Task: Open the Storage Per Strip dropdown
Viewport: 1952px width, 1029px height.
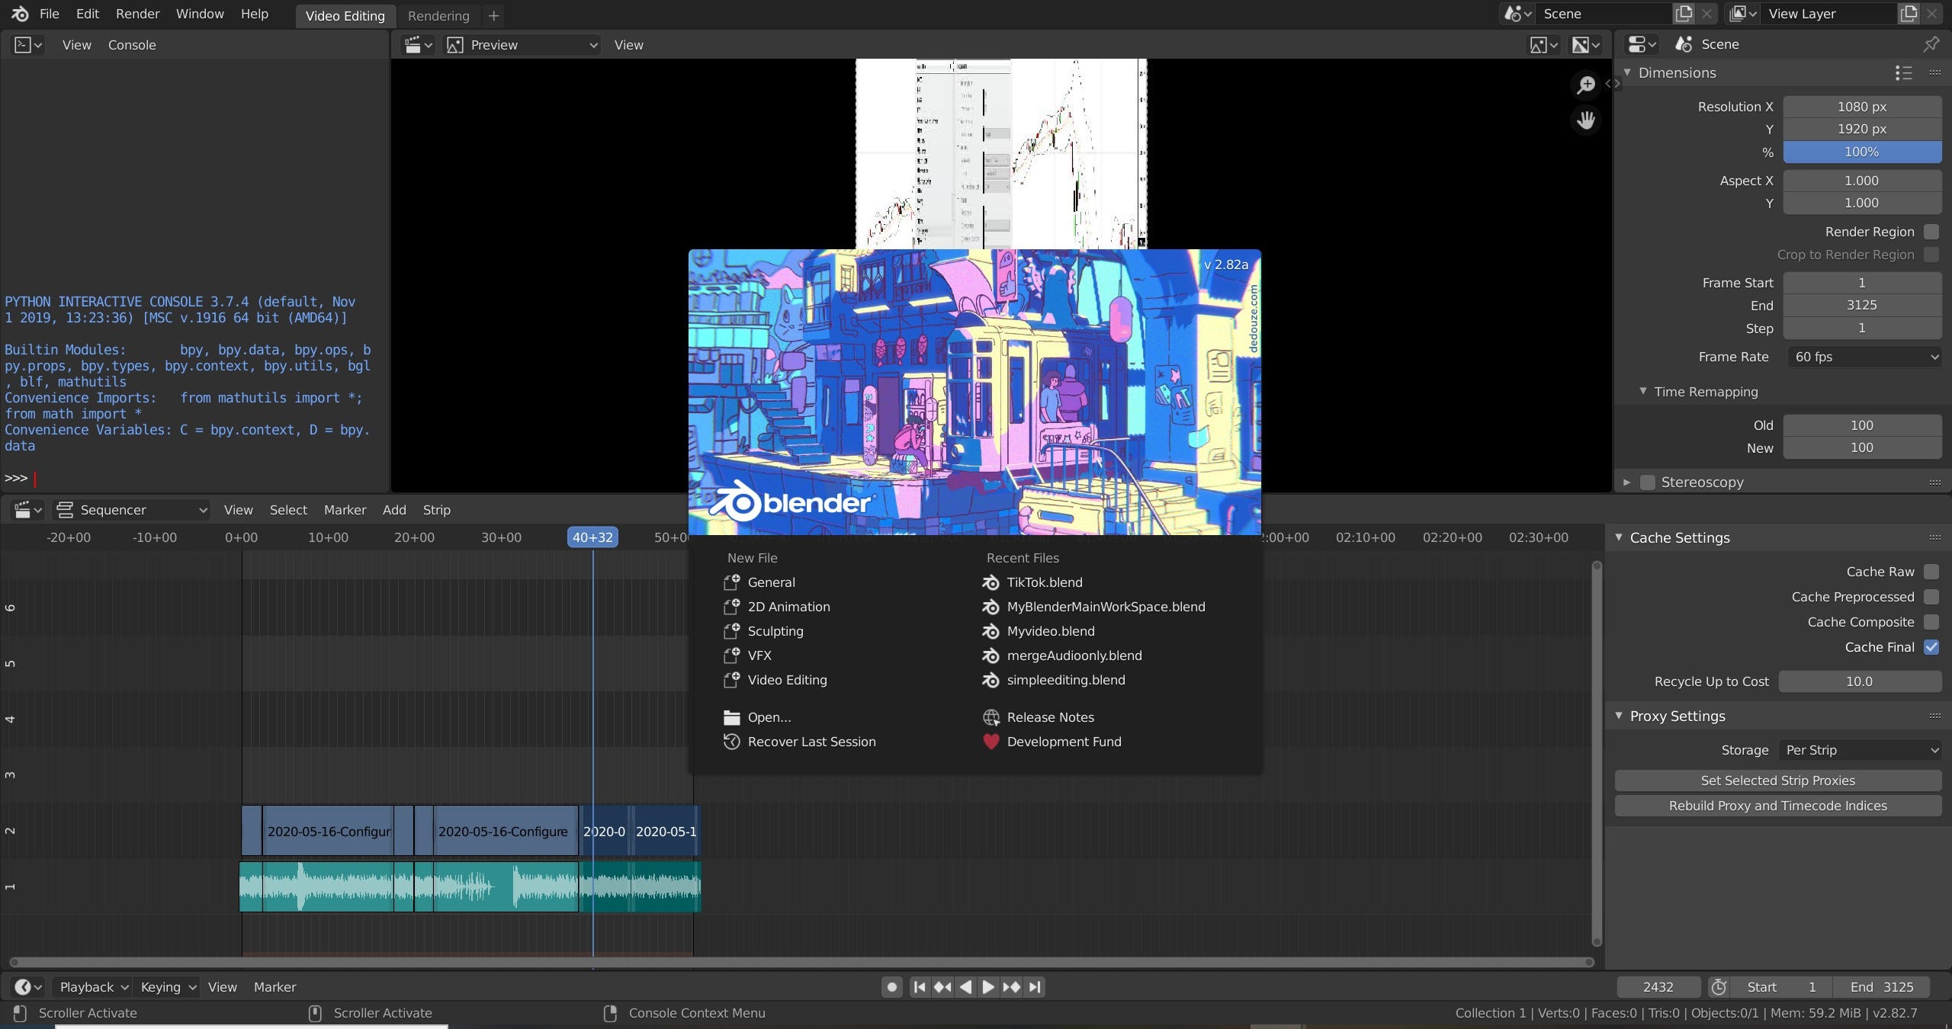Action: pos(1860,750)
